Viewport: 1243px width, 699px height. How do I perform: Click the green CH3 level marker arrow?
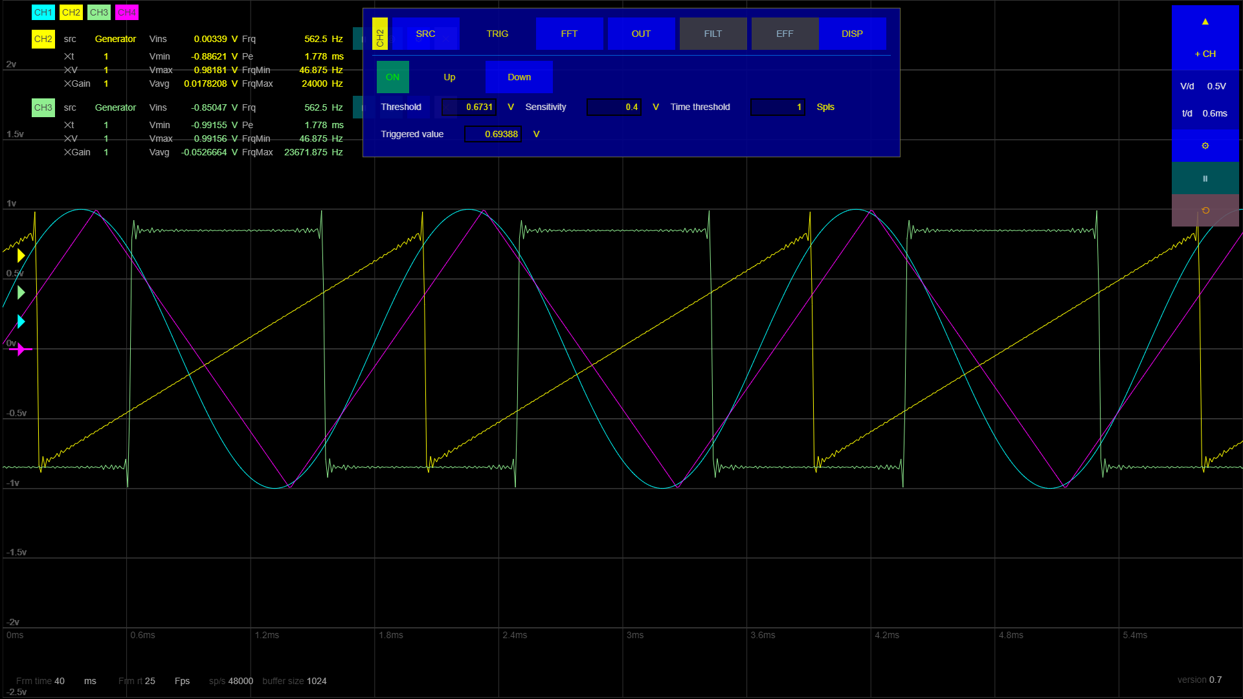(21, 293)
